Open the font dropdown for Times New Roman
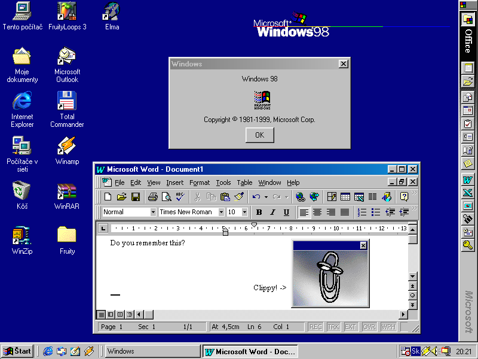Viewport: 478px width, 359px height. [221, 212]
